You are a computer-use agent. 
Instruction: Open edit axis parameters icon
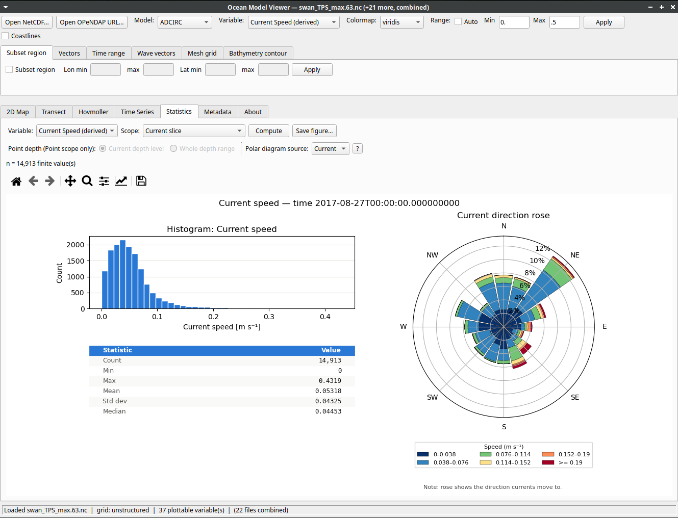coord(121,181)
